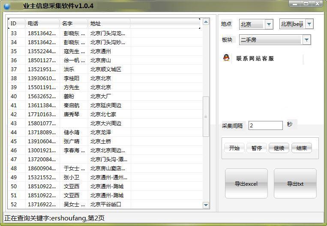Click 联系网站客服 link
The width and height of the screenshot is (327, 226).
pos(255,58)
